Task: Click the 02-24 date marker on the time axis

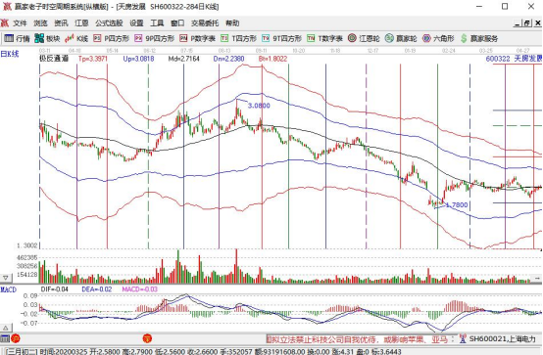Action: (x=449, y=51)
